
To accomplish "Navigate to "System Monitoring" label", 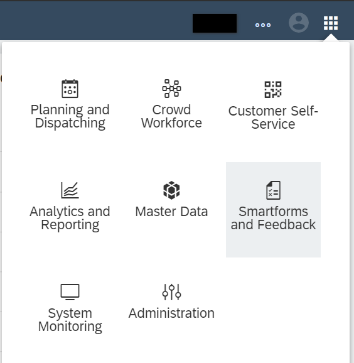I will pos(70,320).
